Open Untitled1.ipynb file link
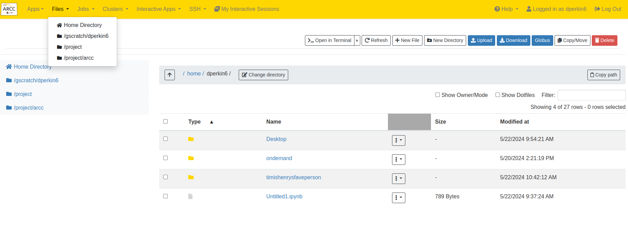 [x=284, y=197]
